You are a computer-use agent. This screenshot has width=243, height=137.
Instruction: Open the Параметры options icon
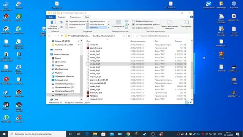click(186, 24)
